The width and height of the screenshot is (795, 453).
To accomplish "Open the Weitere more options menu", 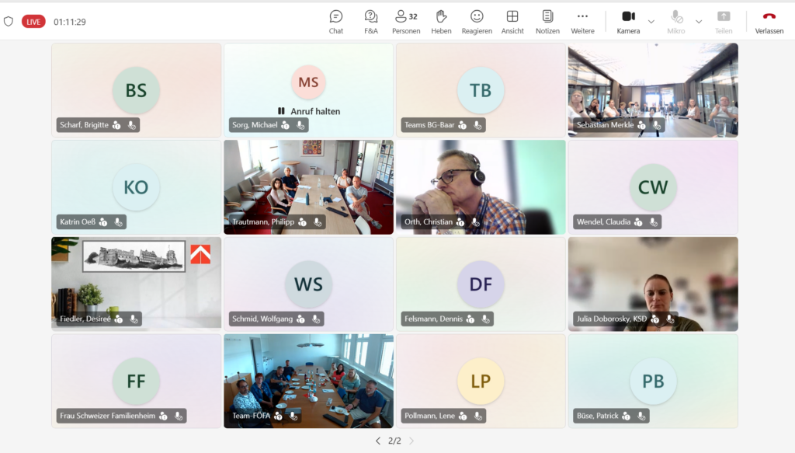I will click(582, 22).
